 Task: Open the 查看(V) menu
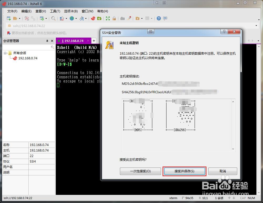pos(41,11)
